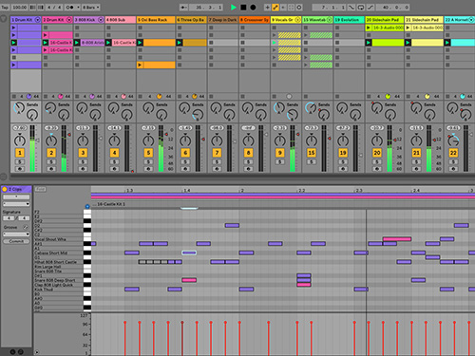This screenshot has height=356, width=475.
Task: Select the Hihat 808 Short Castle lane label
Action: 55,262
